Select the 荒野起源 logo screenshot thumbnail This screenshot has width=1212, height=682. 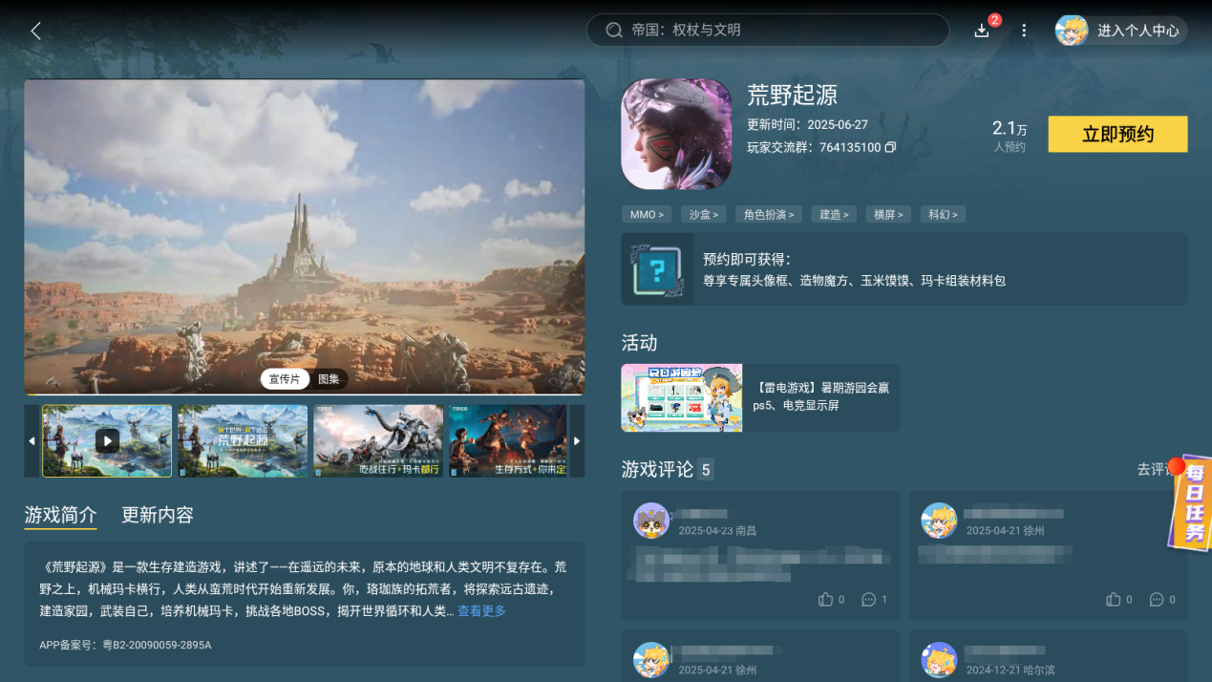[x=243, y=440]
